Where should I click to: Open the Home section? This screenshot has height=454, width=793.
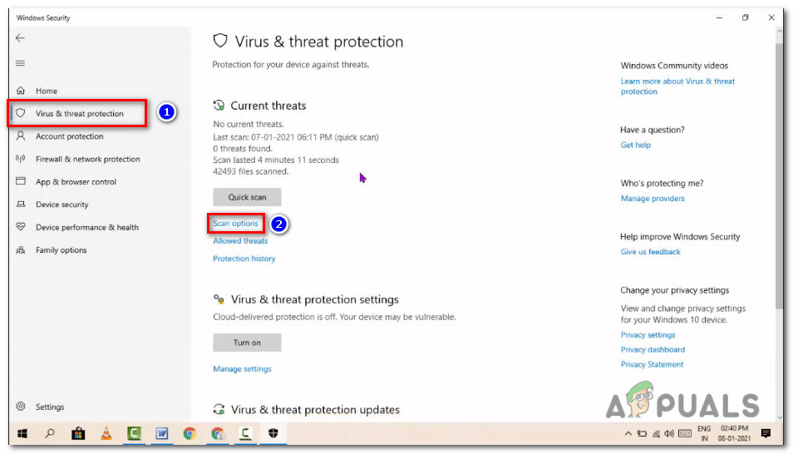coord(46,91)
